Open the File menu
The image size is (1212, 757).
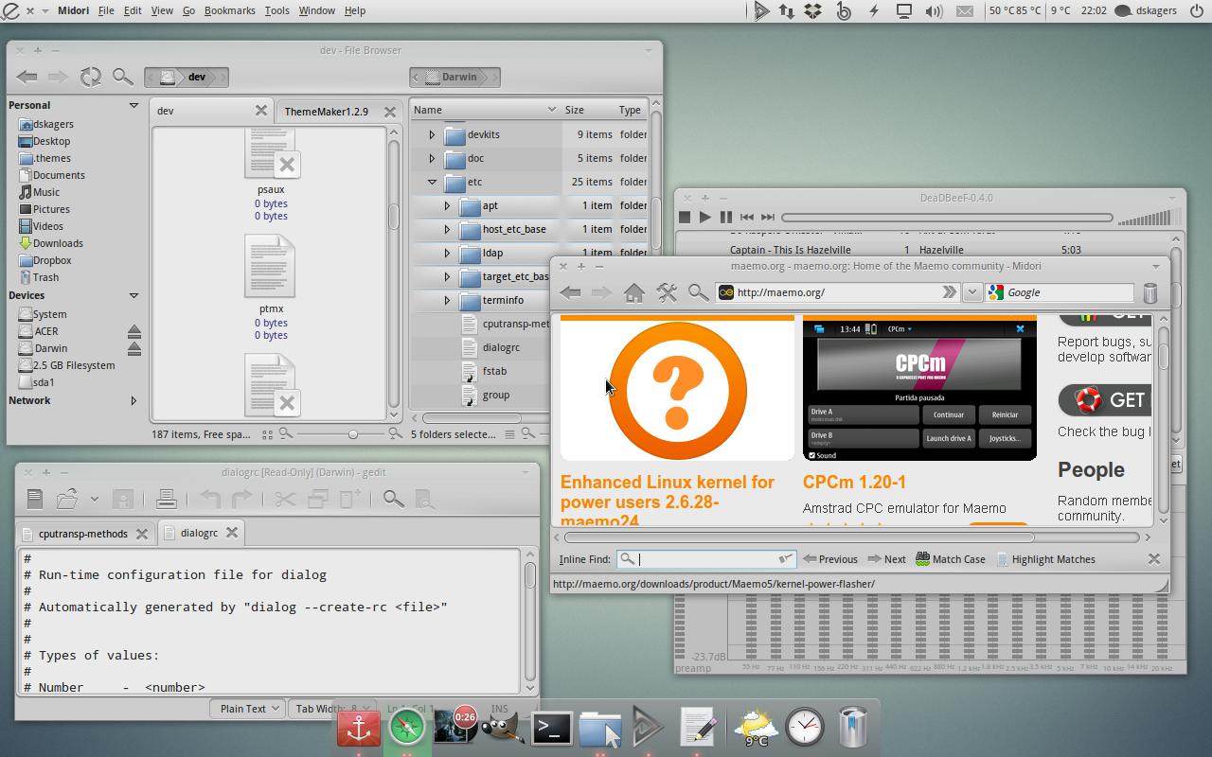(x=106, y=10)
